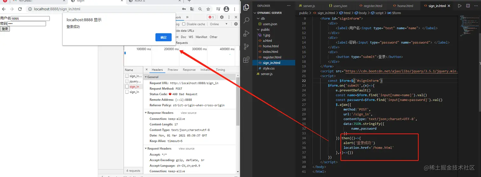
Task: Click the split editor icon
Action: [x=468, y=6]
